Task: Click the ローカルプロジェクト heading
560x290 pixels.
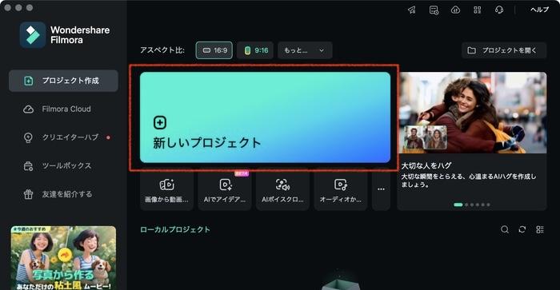Action: (175, 229)
